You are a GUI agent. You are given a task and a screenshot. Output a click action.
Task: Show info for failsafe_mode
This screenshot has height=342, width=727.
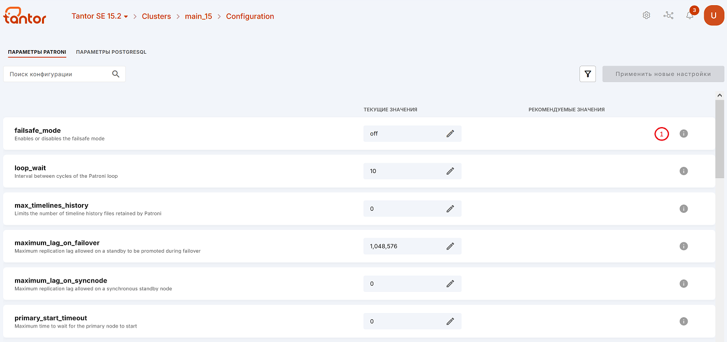click(684, 133)
